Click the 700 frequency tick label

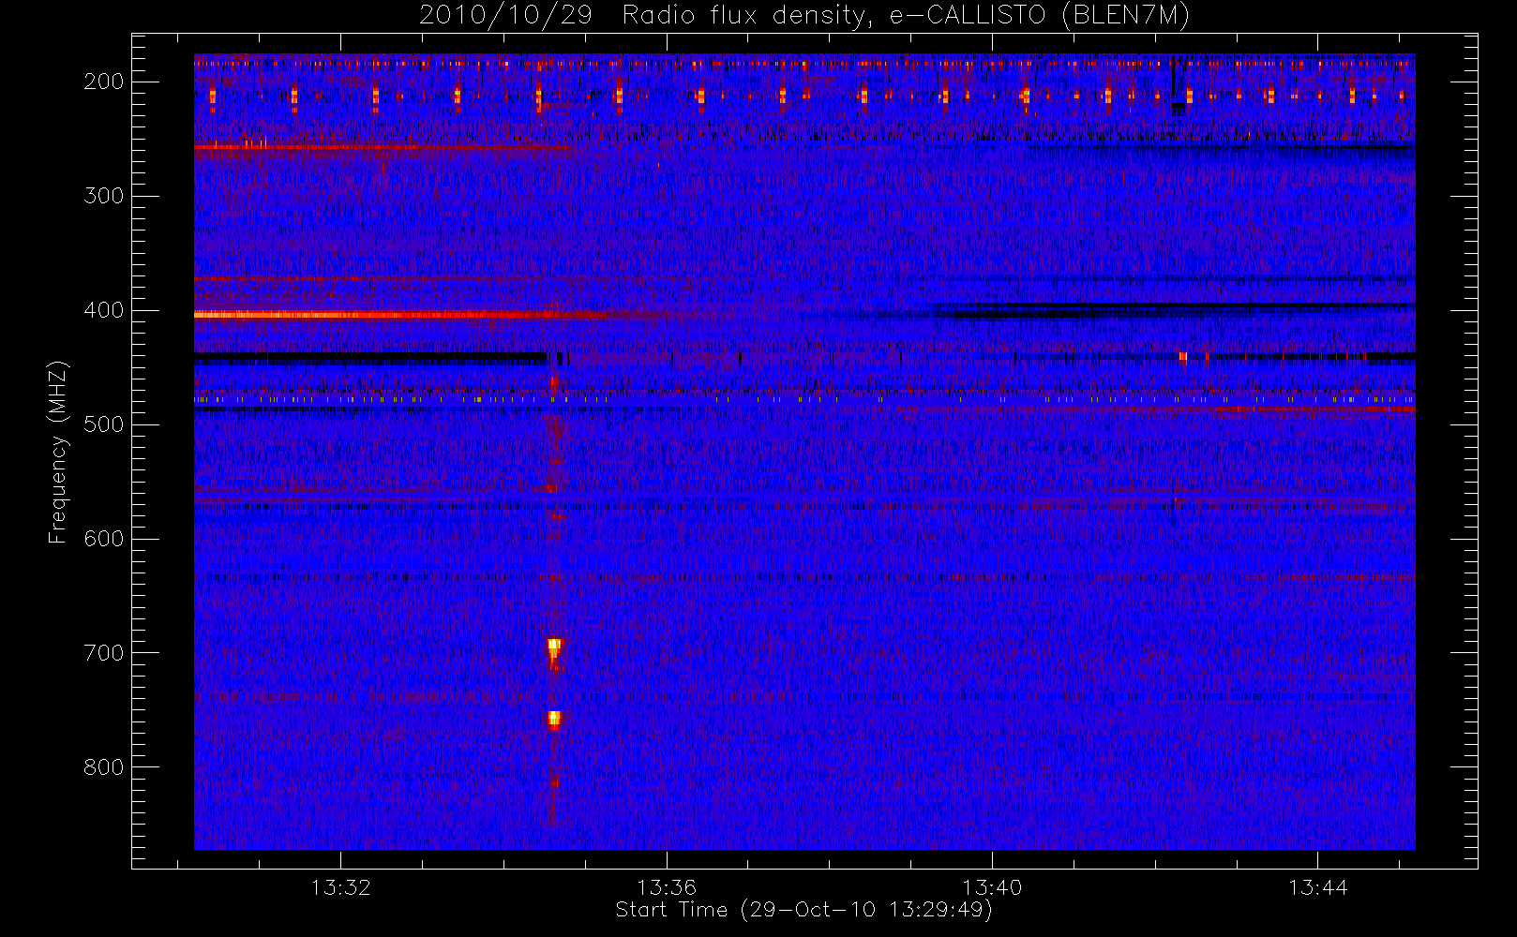103,653
